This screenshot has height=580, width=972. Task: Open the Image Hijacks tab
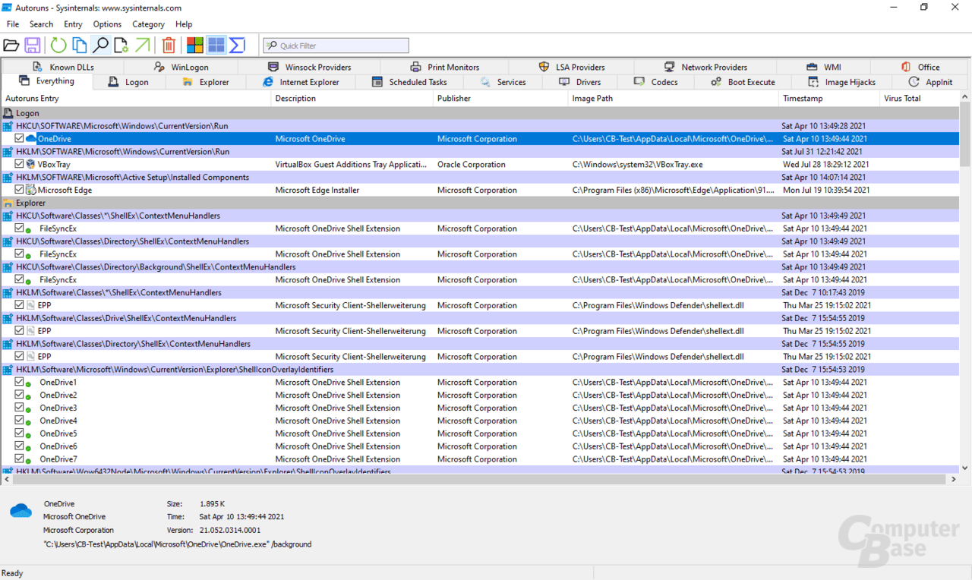point(841,82)
